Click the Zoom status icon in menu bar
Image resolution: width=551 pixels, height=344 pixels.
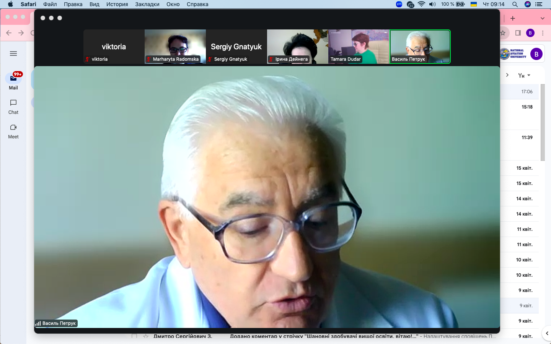399,4
